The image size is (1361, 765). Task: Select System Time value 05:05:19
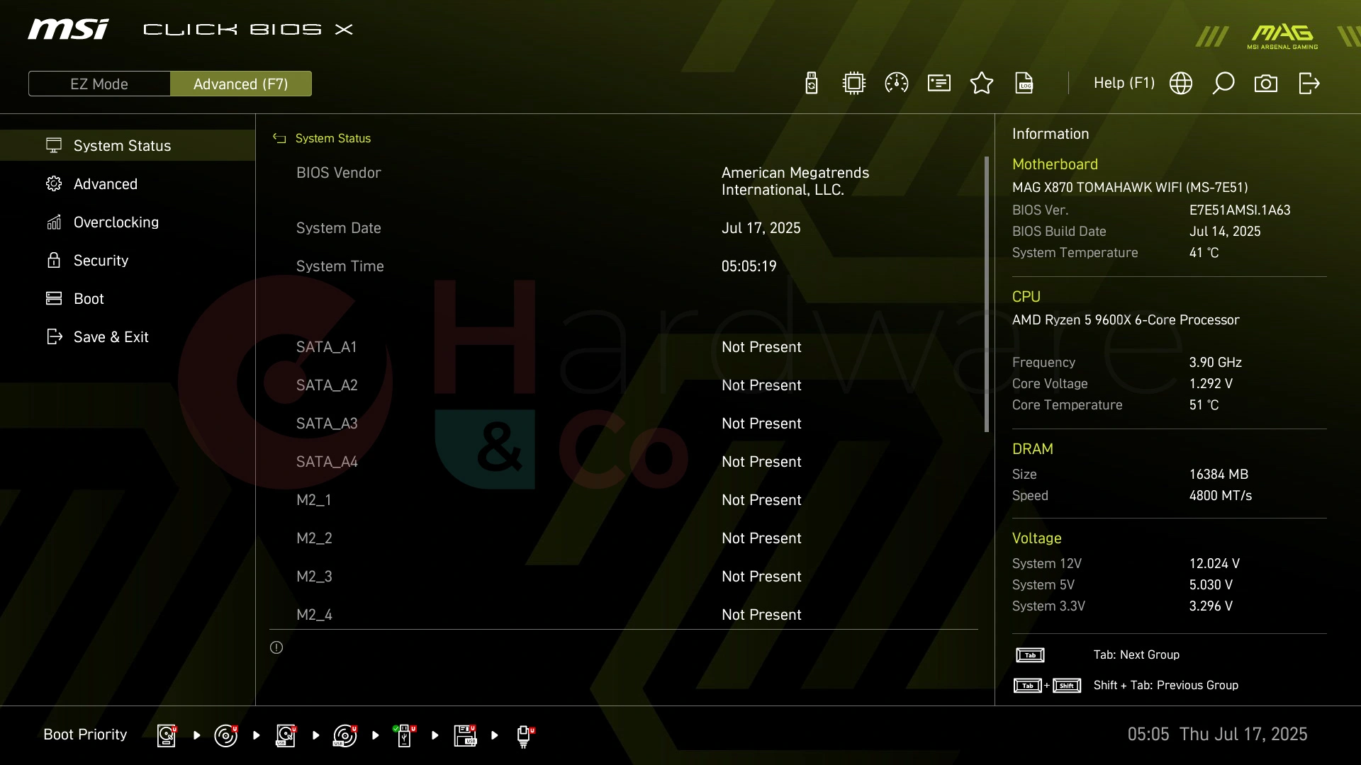click(x=749, y=266)
